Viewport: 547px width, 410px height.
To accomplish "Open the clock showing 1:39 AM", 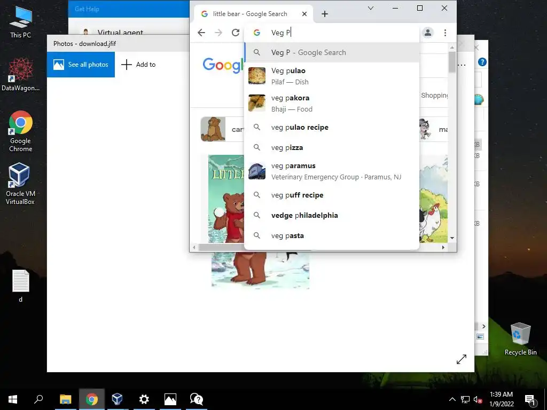I will pos(501,399).
